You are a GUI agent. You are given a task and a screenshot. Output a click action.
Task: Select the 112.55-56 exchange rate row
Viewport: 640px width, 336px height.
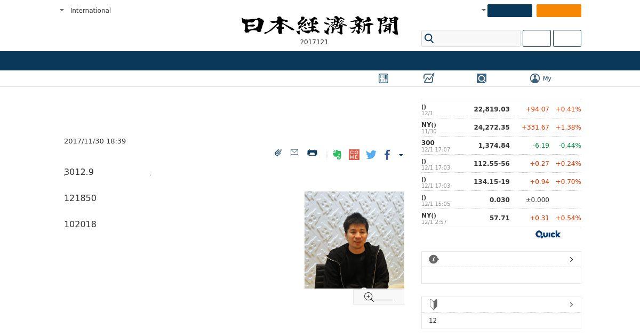click(501, 164)
